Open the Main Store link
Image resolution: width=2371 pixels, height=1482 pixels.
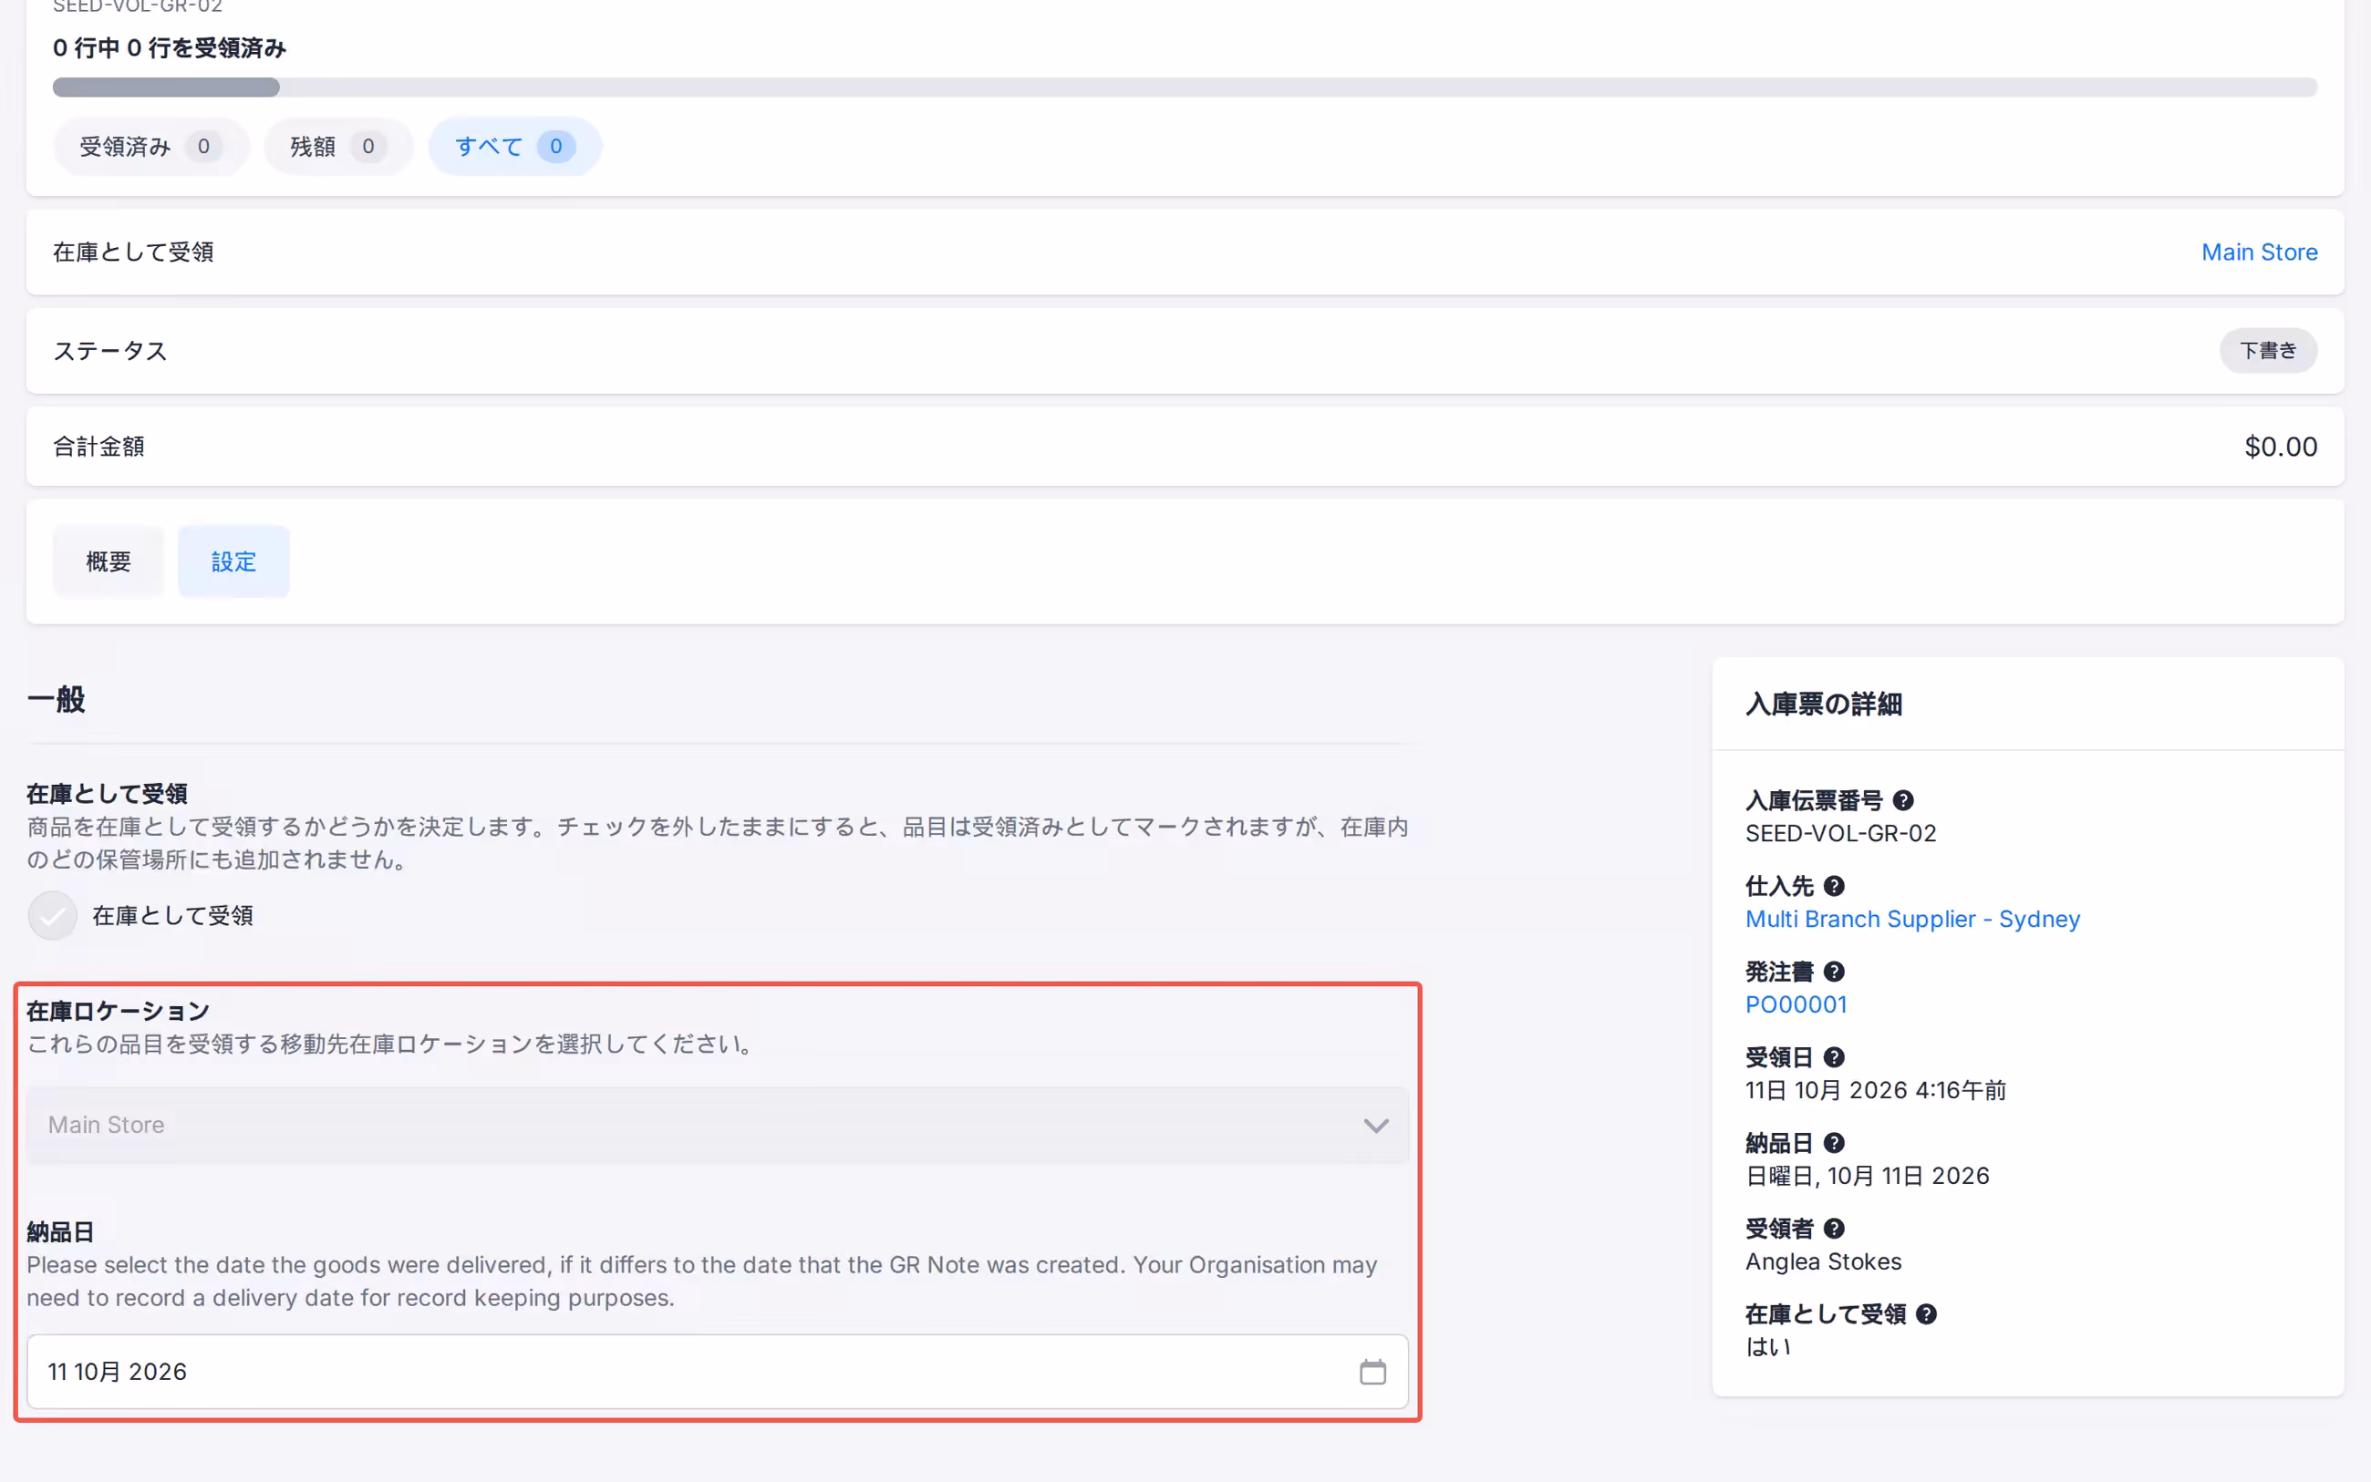[x=2259, y=252]
